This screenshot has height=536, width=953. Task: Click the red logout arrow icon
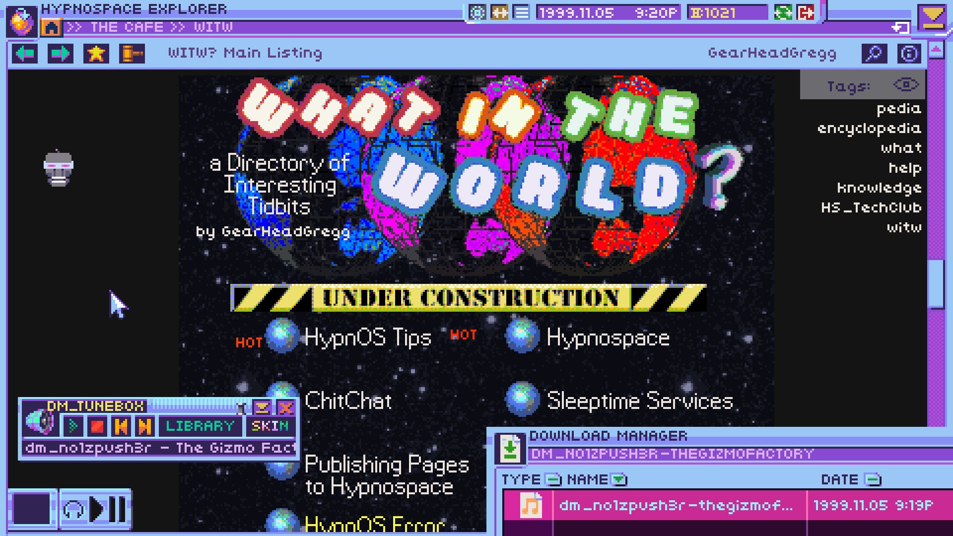pos(806,12)
